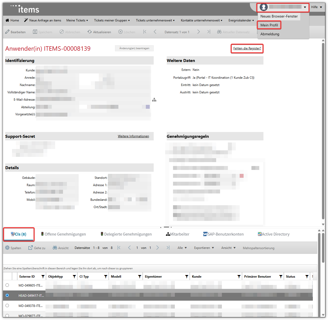Screen dimensions: 328x320
Task: Switch to the SAP-Benutzerkonten tab
Action: 223,234
